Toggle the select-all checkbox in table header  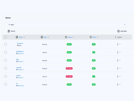click(x=6, y=37)
